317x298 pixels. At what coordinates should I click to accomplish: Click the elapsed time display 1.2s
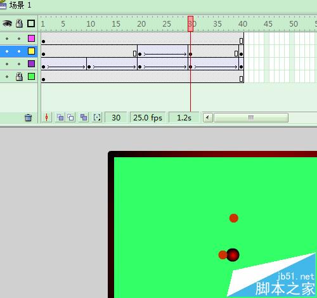pos(184,117)
